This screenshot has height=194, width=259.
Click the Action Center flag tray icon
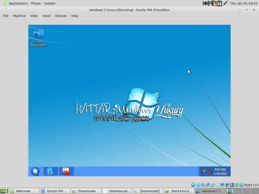coord(204,172)
